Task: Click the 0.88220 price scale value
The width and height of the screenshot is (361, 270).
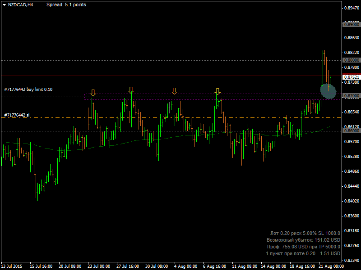Action: pos(352,53)
